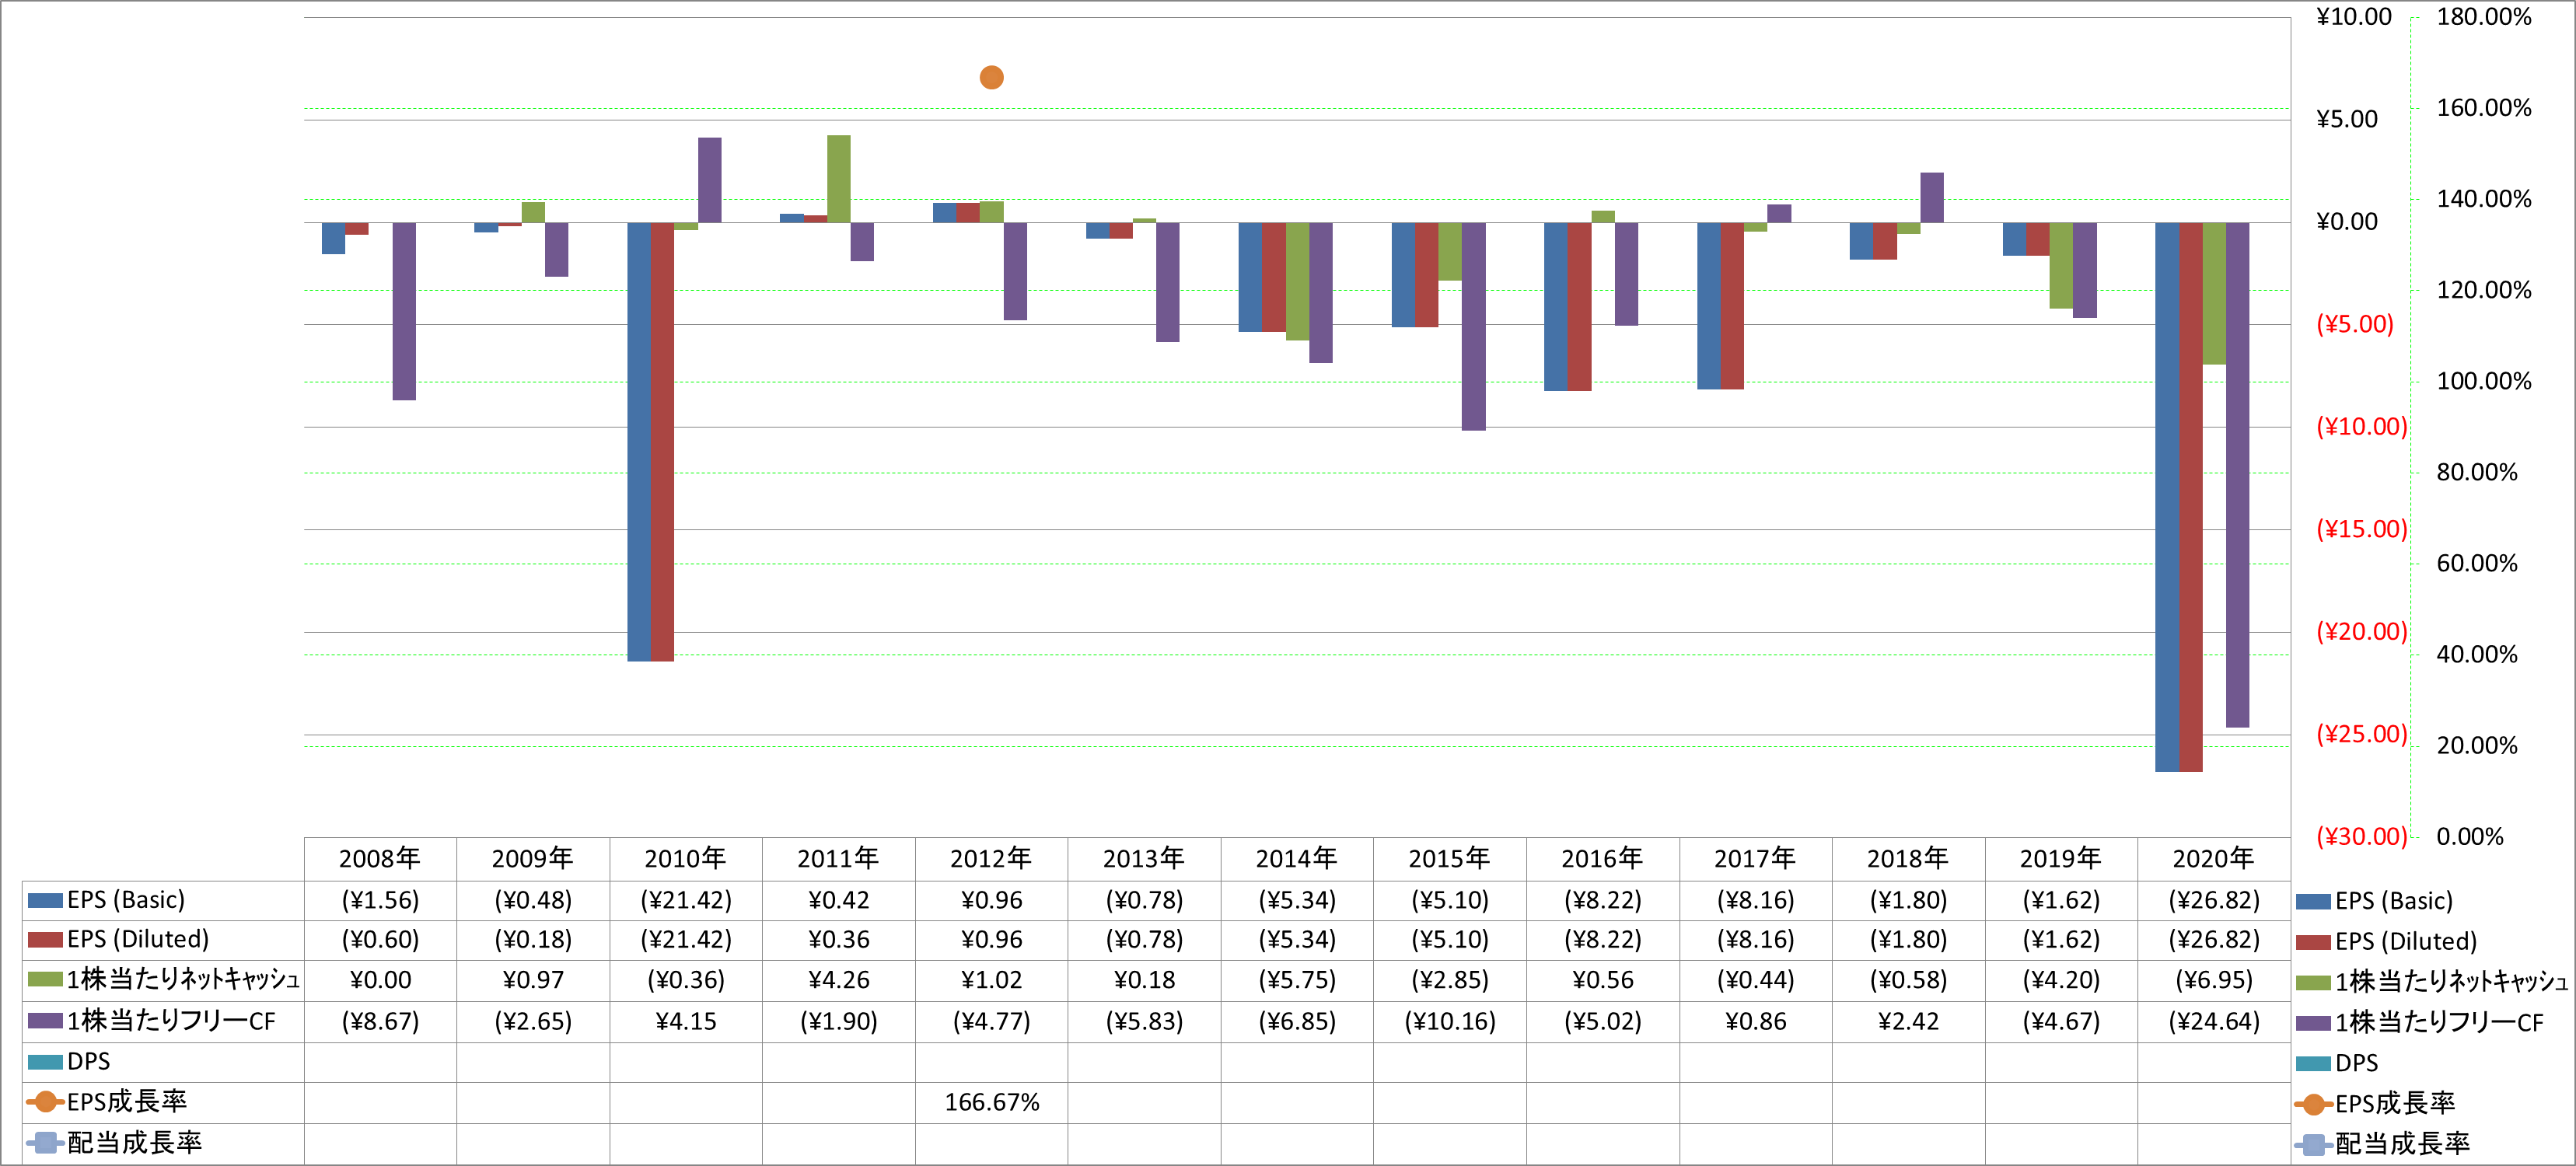
Task: Click the 1株当たりネットキャッシュ label in left table
Action: point(183,980)
